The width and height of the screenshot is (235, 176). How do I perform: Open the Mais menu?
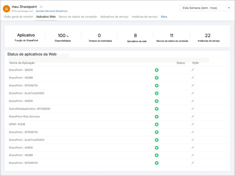pyautogui.click(x=164, y=17)
